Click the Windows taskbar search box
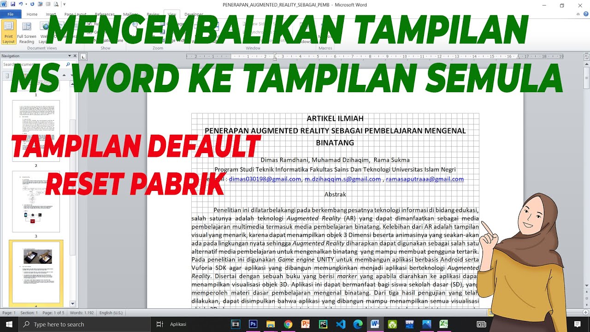Image resolution: width=590 pixels, height=332 pixels. pos(85,324)
